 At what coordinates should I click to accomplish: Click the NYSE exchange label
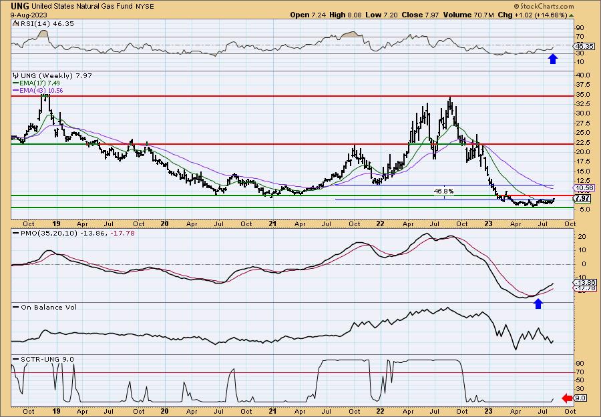tap(144, 7)
